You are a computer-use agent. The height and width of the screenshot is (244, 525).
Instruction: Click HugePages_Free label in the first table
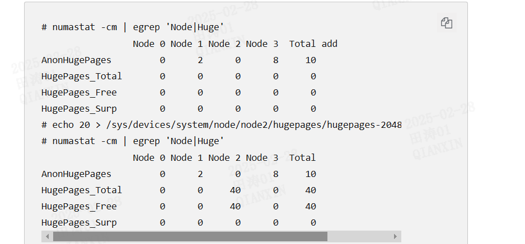79,92
